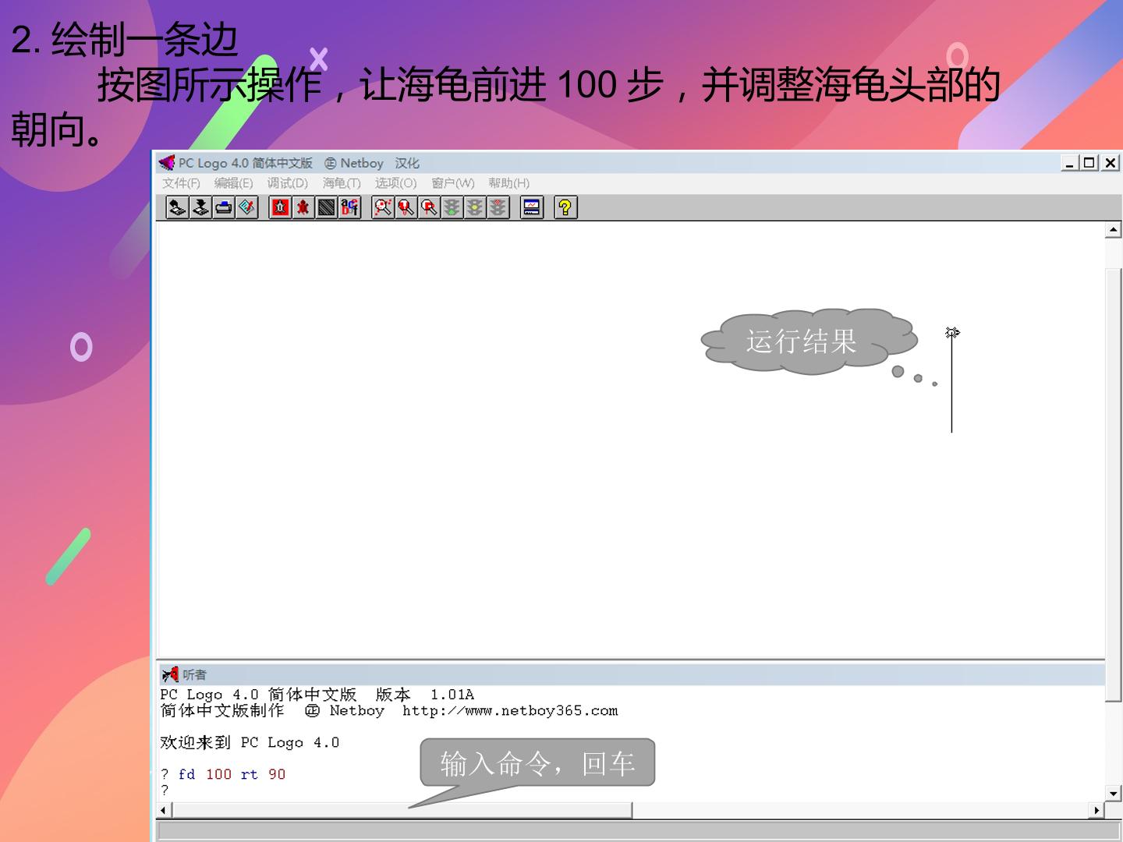This screenshot has height=842, width=1123.
Task: Open the 选项(O) menu
Action: point(395,183)
